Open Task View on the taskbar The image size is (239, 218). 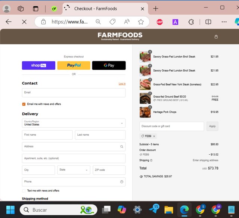pos(106,210)
